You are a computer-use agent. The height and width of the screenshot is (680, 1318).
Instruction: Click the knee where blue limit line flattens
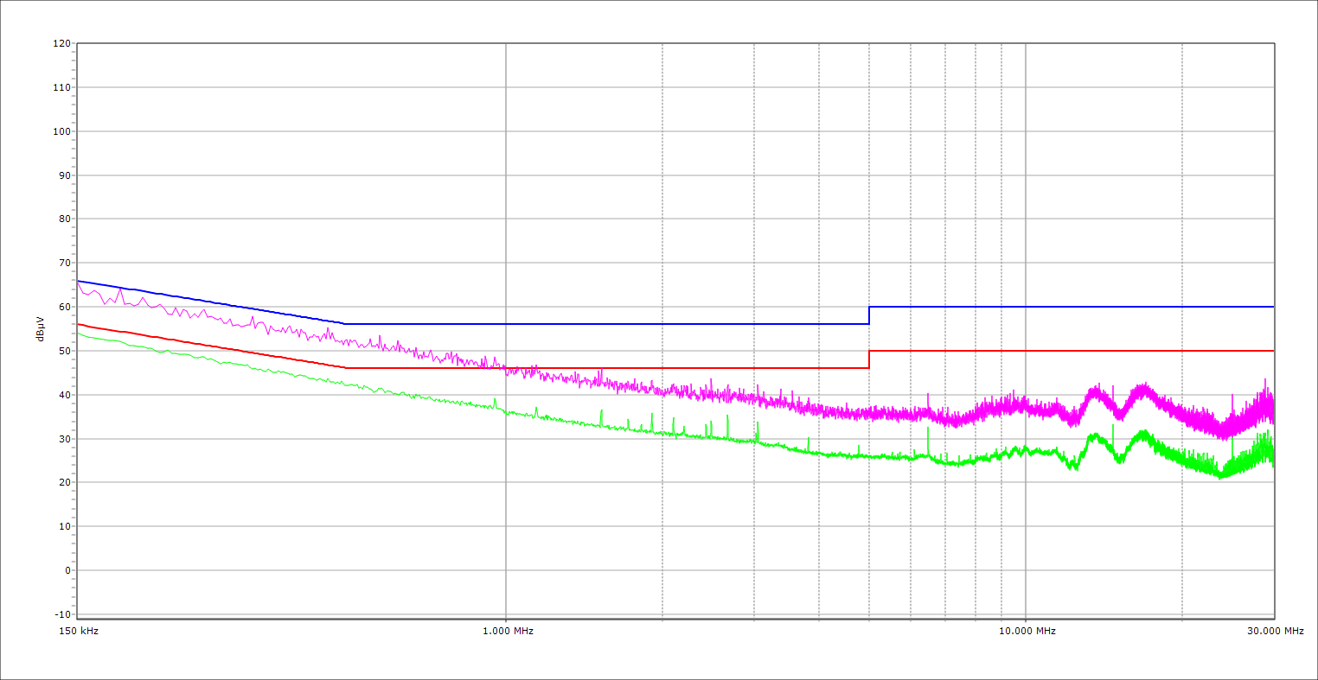pyautogui.click(x=346, y=324)
